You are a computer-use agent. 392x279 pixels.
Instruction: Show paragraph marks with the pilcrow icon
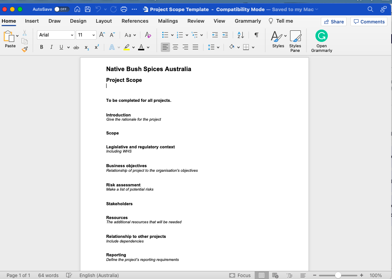(x=256, y=35)
